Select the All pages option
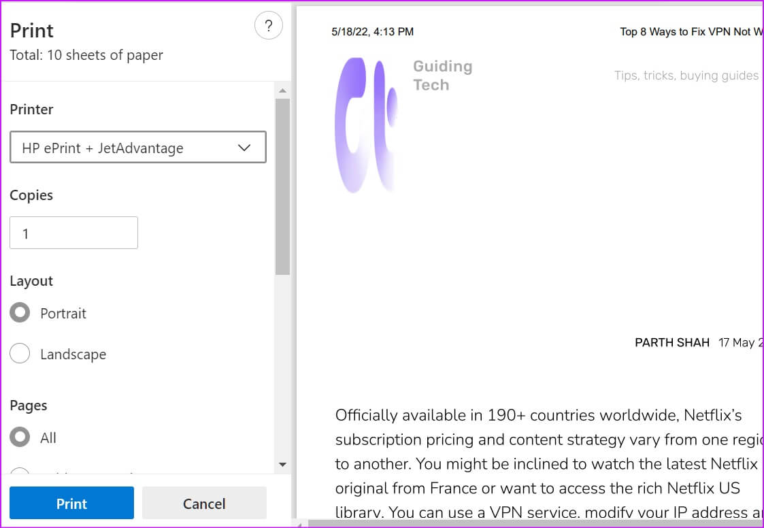The image size is (764, 528). pos(20,438)
